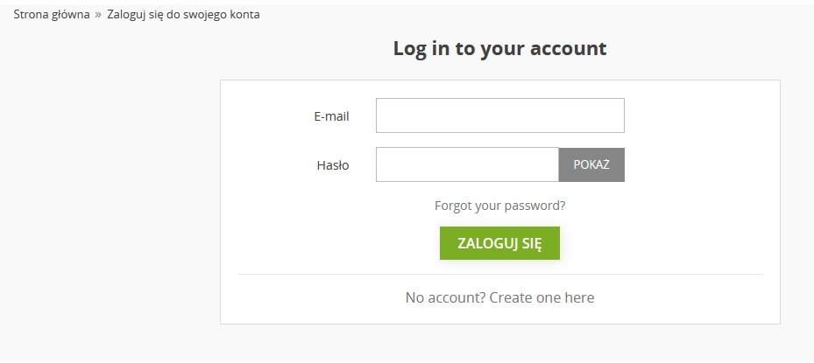The width and height of the screenshot is (814, 363).
Task: Place cursor in the password text box
Action: pos(467,164)
